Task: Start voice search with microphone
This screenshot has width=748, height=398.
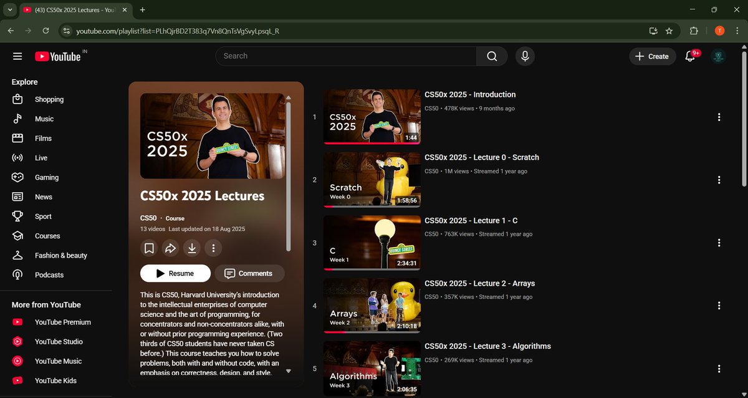Action: click(x=525, y=56)
